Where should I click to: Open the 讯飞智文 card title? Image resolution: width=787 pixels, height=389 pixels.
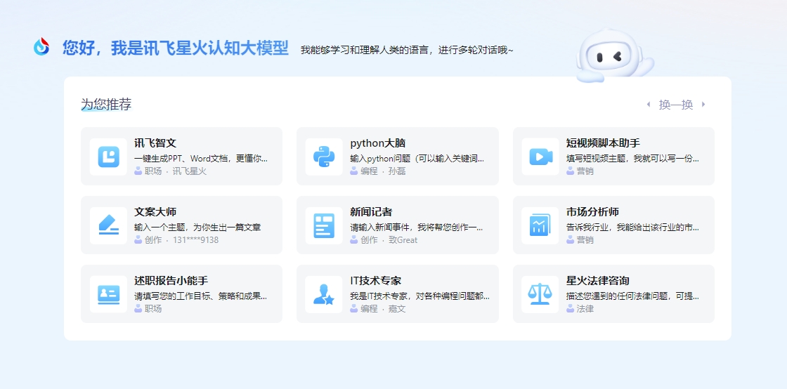(x=155, y=143)
